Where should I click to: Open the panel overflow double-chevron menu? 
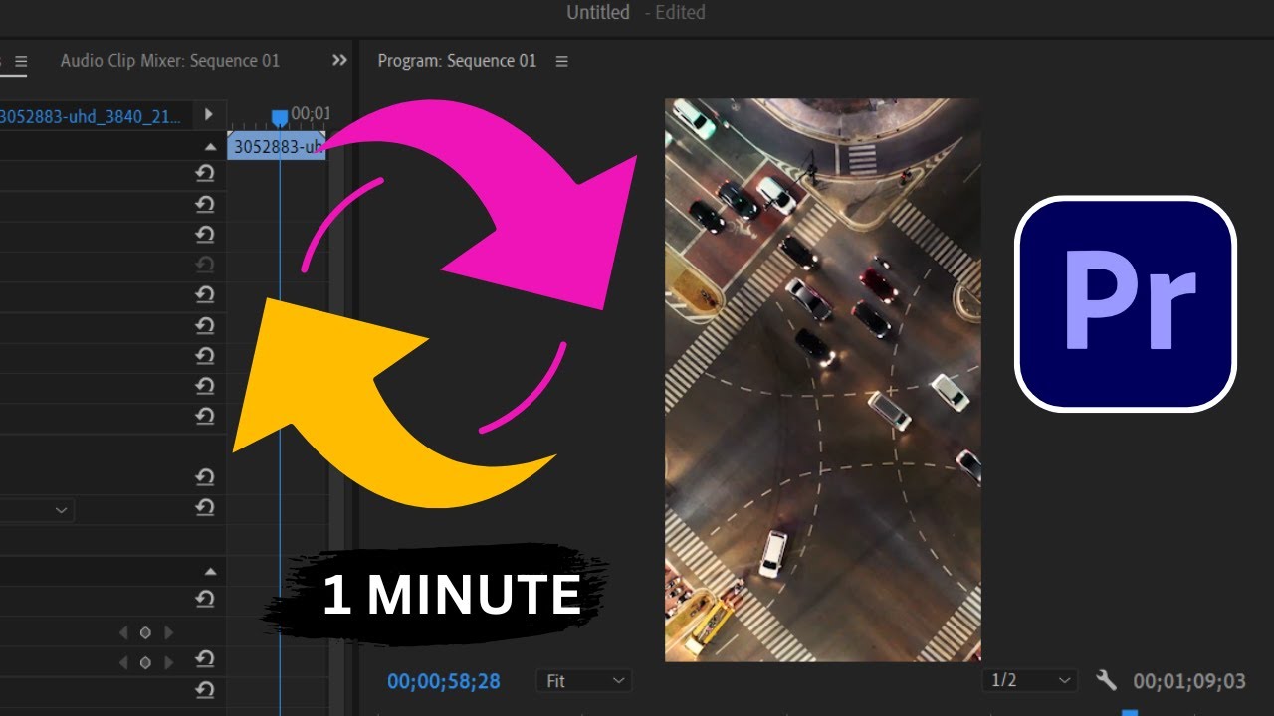click(339, 61)
